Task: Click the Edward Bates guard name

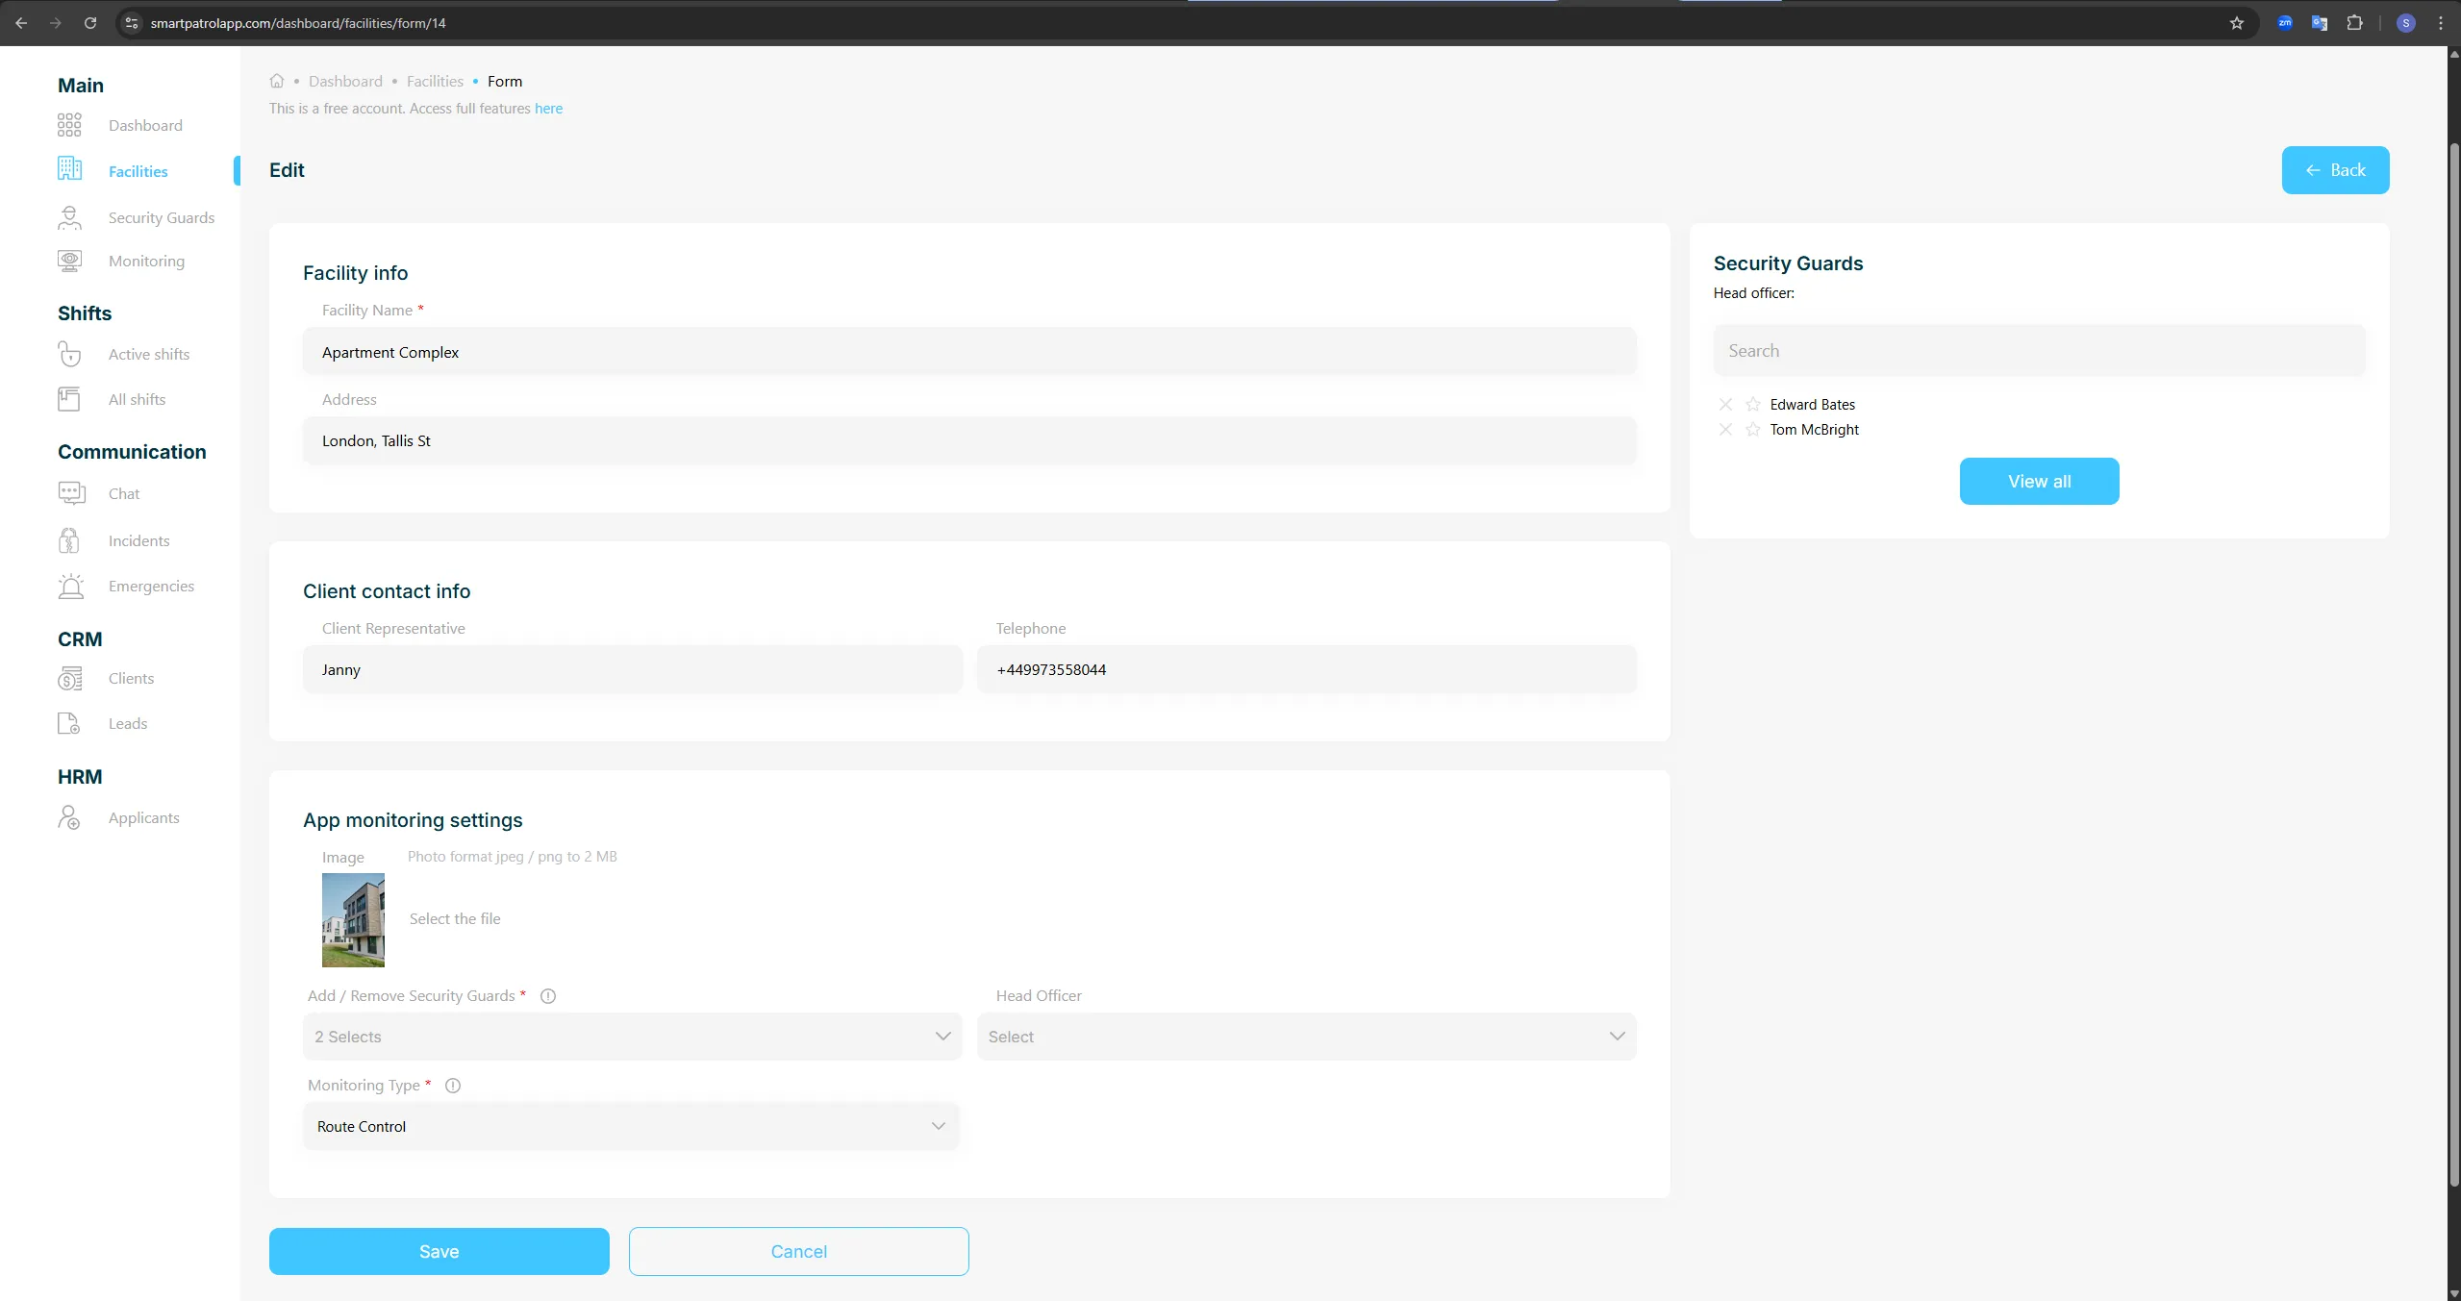Action: pyautogui.click(x=1813, y=405)
